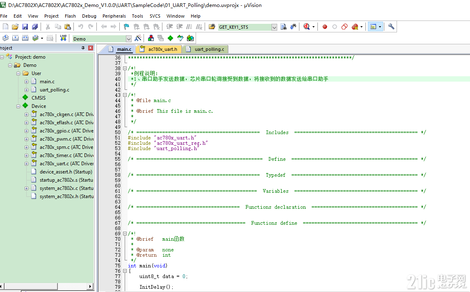470x292 pixels.
Task: Create a new file with the New icon
Action: (5, 27)
